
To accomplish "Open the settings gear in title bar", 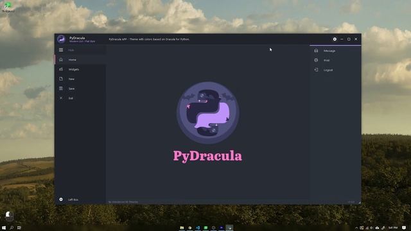I will (x=335, y=39).
